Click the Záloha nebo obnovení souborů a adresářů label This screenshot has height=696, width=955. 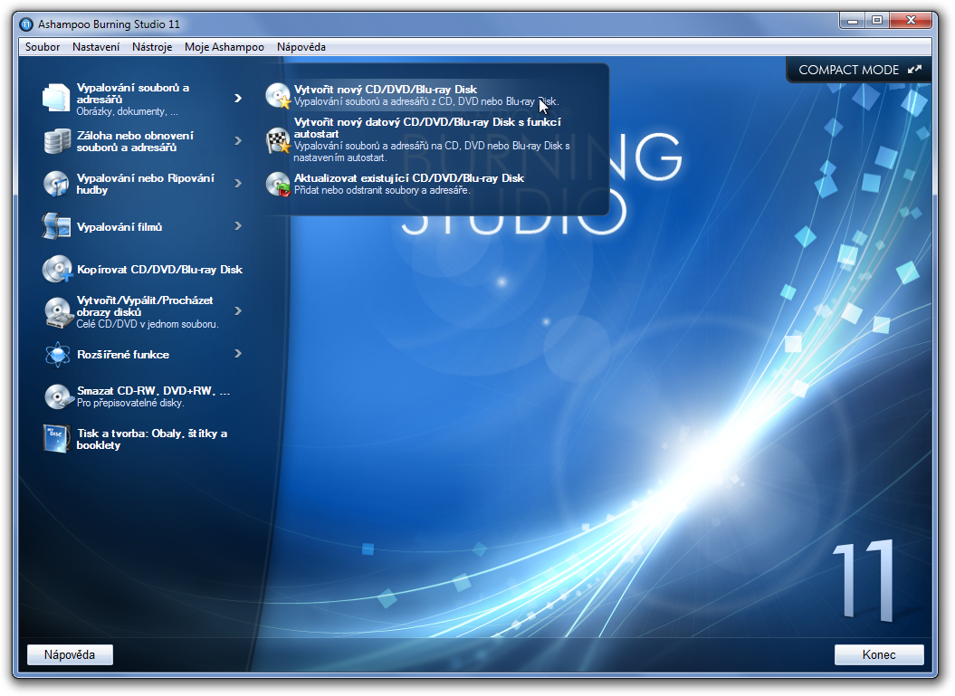tap(135, 141)
